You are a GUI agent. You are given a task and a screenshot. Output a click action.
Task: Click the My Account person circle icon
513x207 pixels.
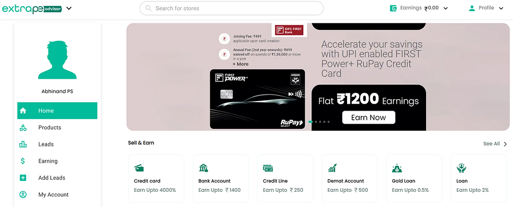(23, 194)
